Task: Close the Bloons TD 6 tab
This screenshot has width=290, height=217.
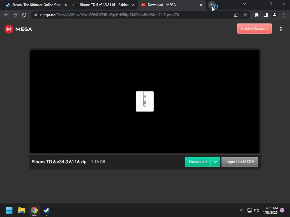Action: tap(133, 5)
